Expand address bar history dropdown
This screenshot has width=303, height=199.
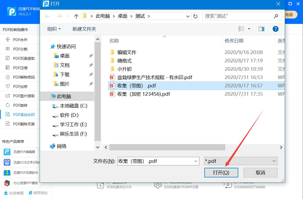pyautogui.click(x=188, y=16)
